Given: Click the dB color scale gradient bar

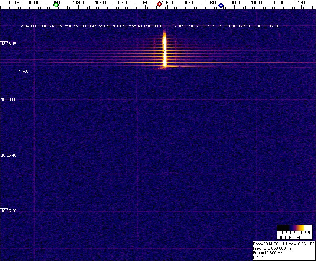Looking at the screenshot, I should 294,228.
